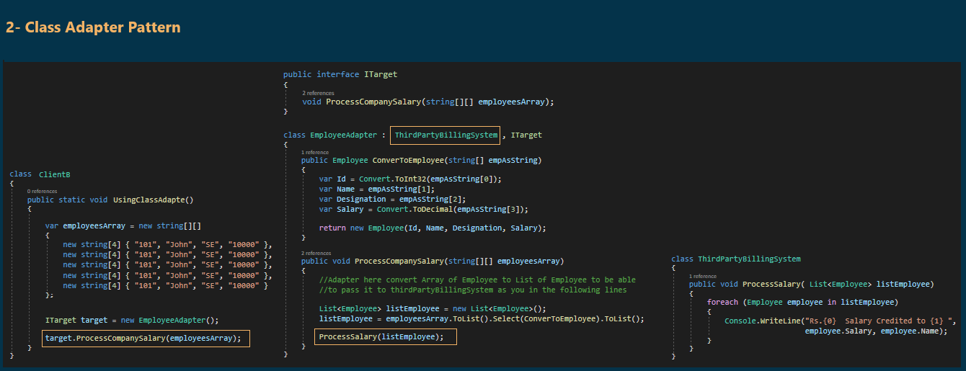
Task: Open the '0 references' CodeLens link
Action: tap(42, 192)
